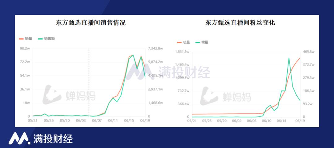
Task: Toggle the 总量 legend series
Action: pos(183,42)
